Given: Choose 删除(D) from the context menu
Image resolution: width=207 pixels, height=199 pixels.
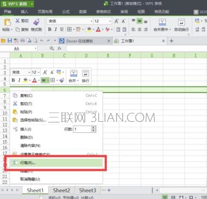Looking at the screenshot, I should pyautogui.click(x=56, y=137).
